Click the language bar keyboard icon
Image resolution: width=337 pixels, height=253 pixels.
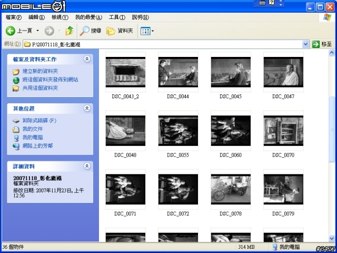click(262, 3)
